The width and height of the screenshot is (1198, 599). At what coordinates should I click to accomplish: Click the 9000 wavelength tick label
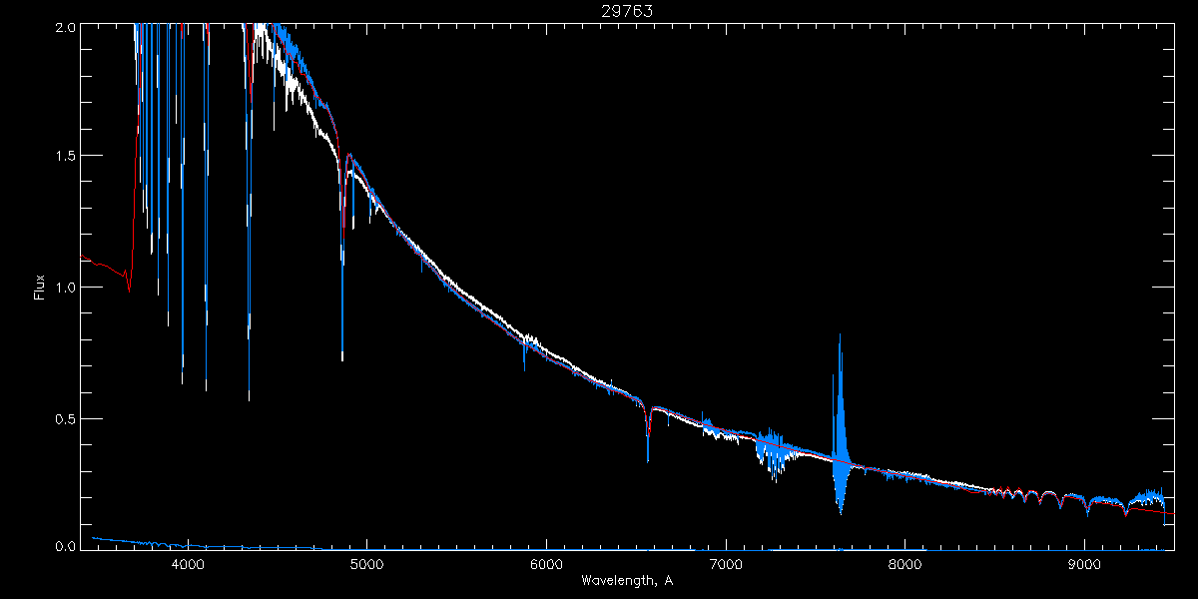click(1085, 564)
